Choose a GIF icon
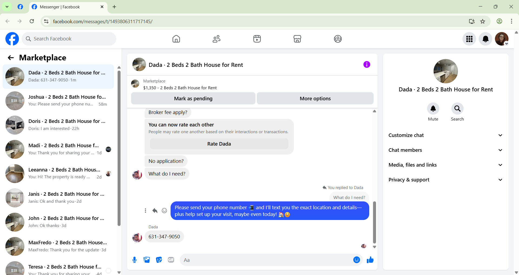The height and width of the screenshot is (275, 519). 171,260
